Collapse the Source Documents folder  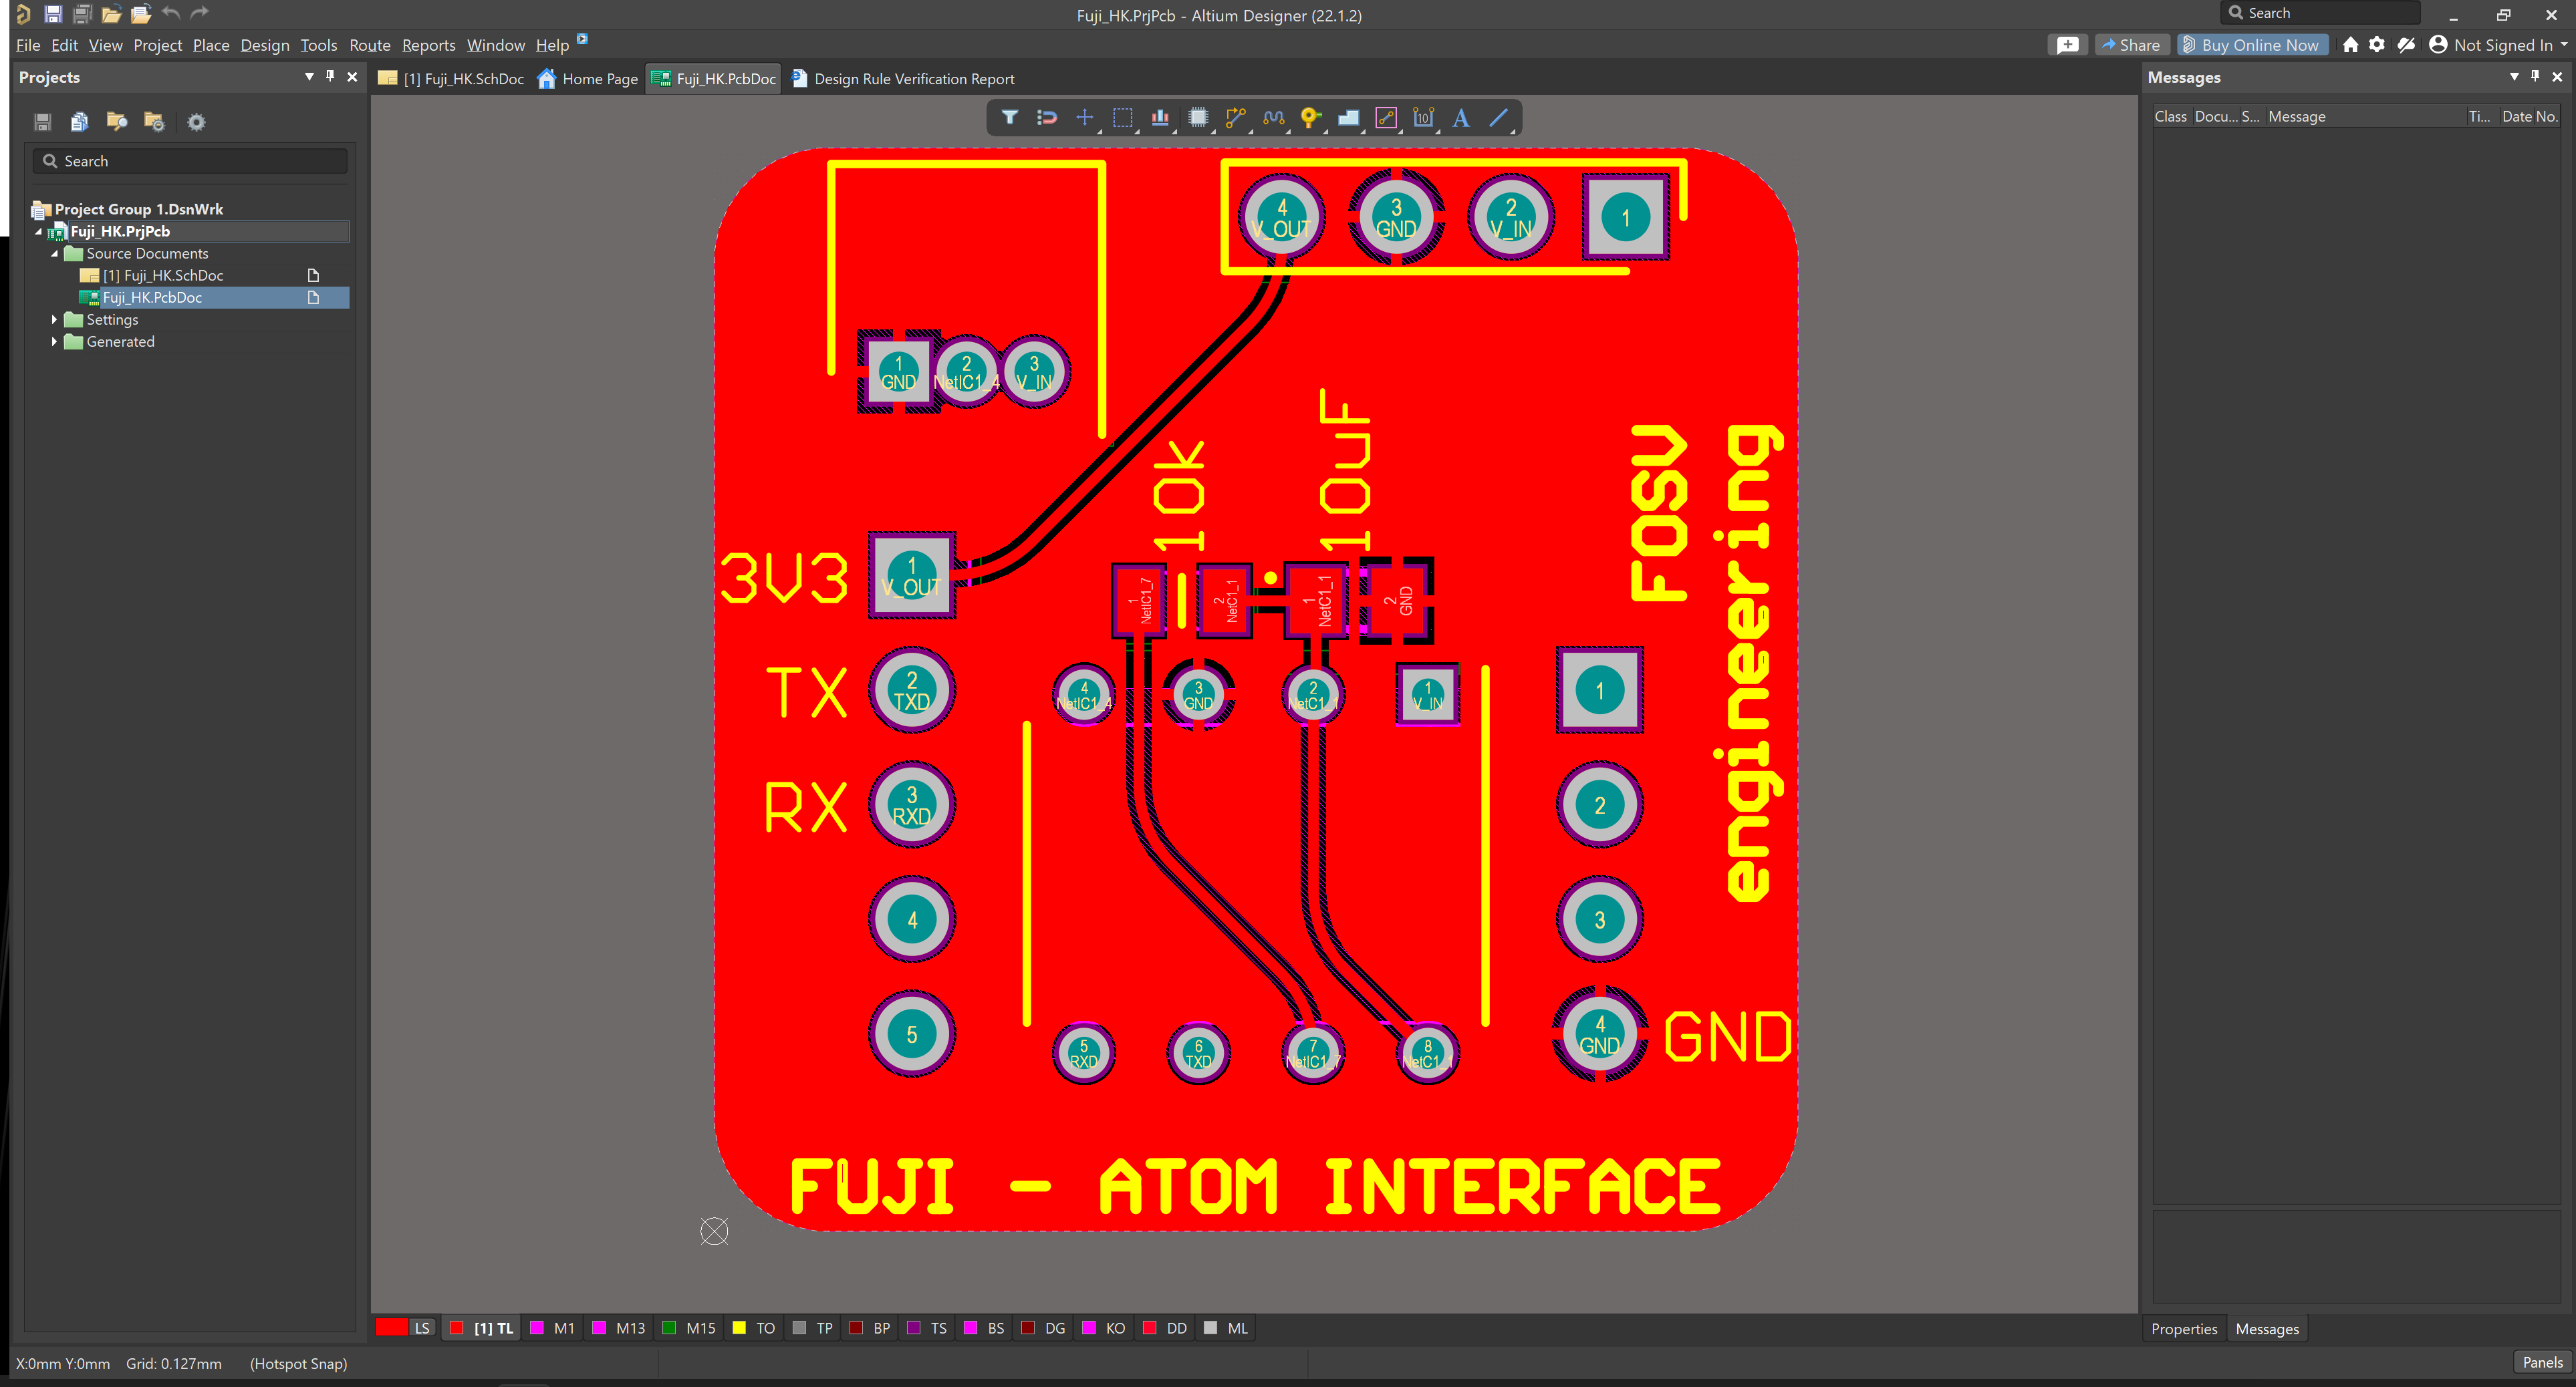(55, 253)
